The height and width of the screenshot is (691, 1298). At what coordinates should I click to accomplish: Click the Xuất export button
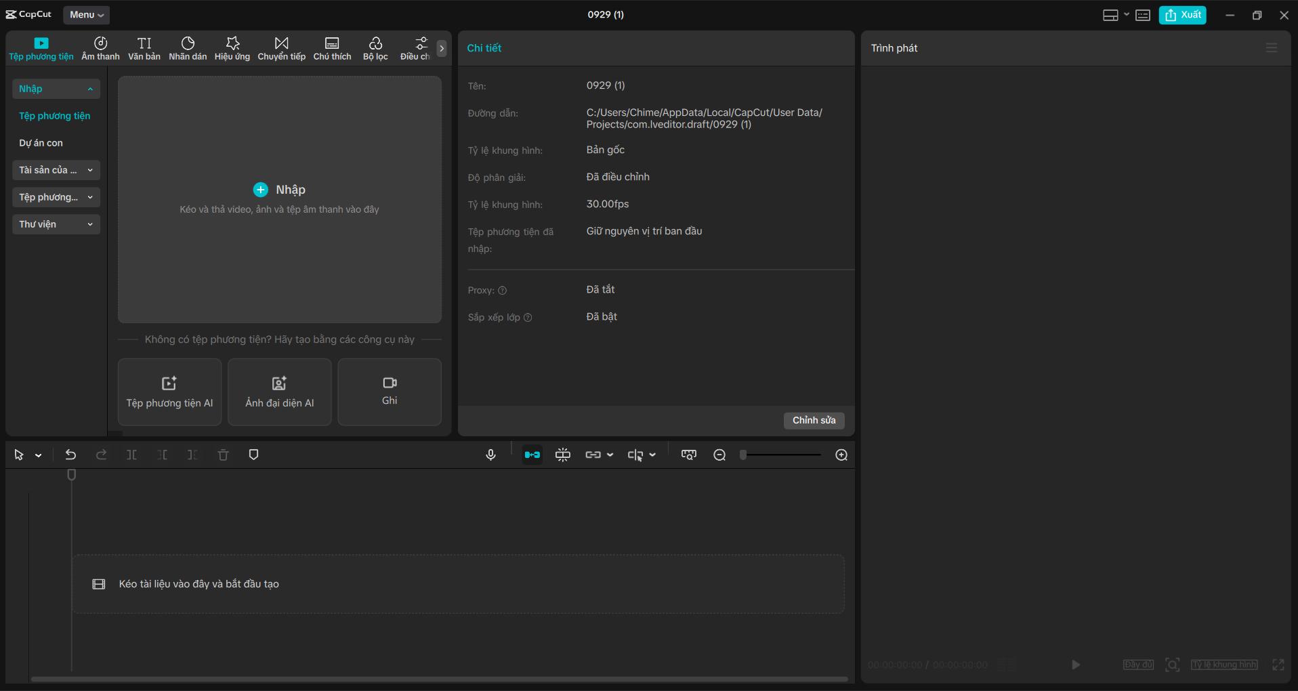click(x=1182, y=15)
